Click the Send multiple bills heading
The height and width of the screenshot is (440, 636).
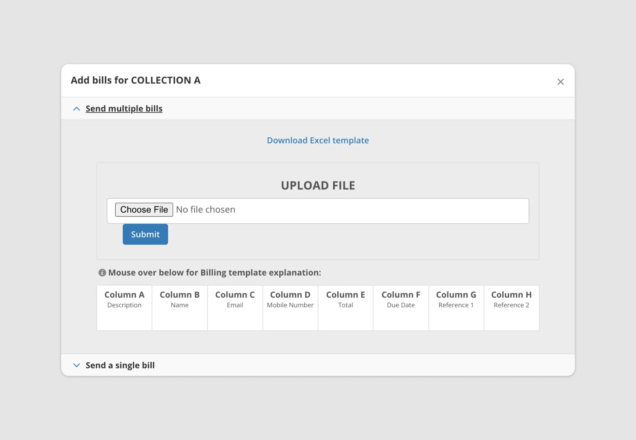pos(124,109)
